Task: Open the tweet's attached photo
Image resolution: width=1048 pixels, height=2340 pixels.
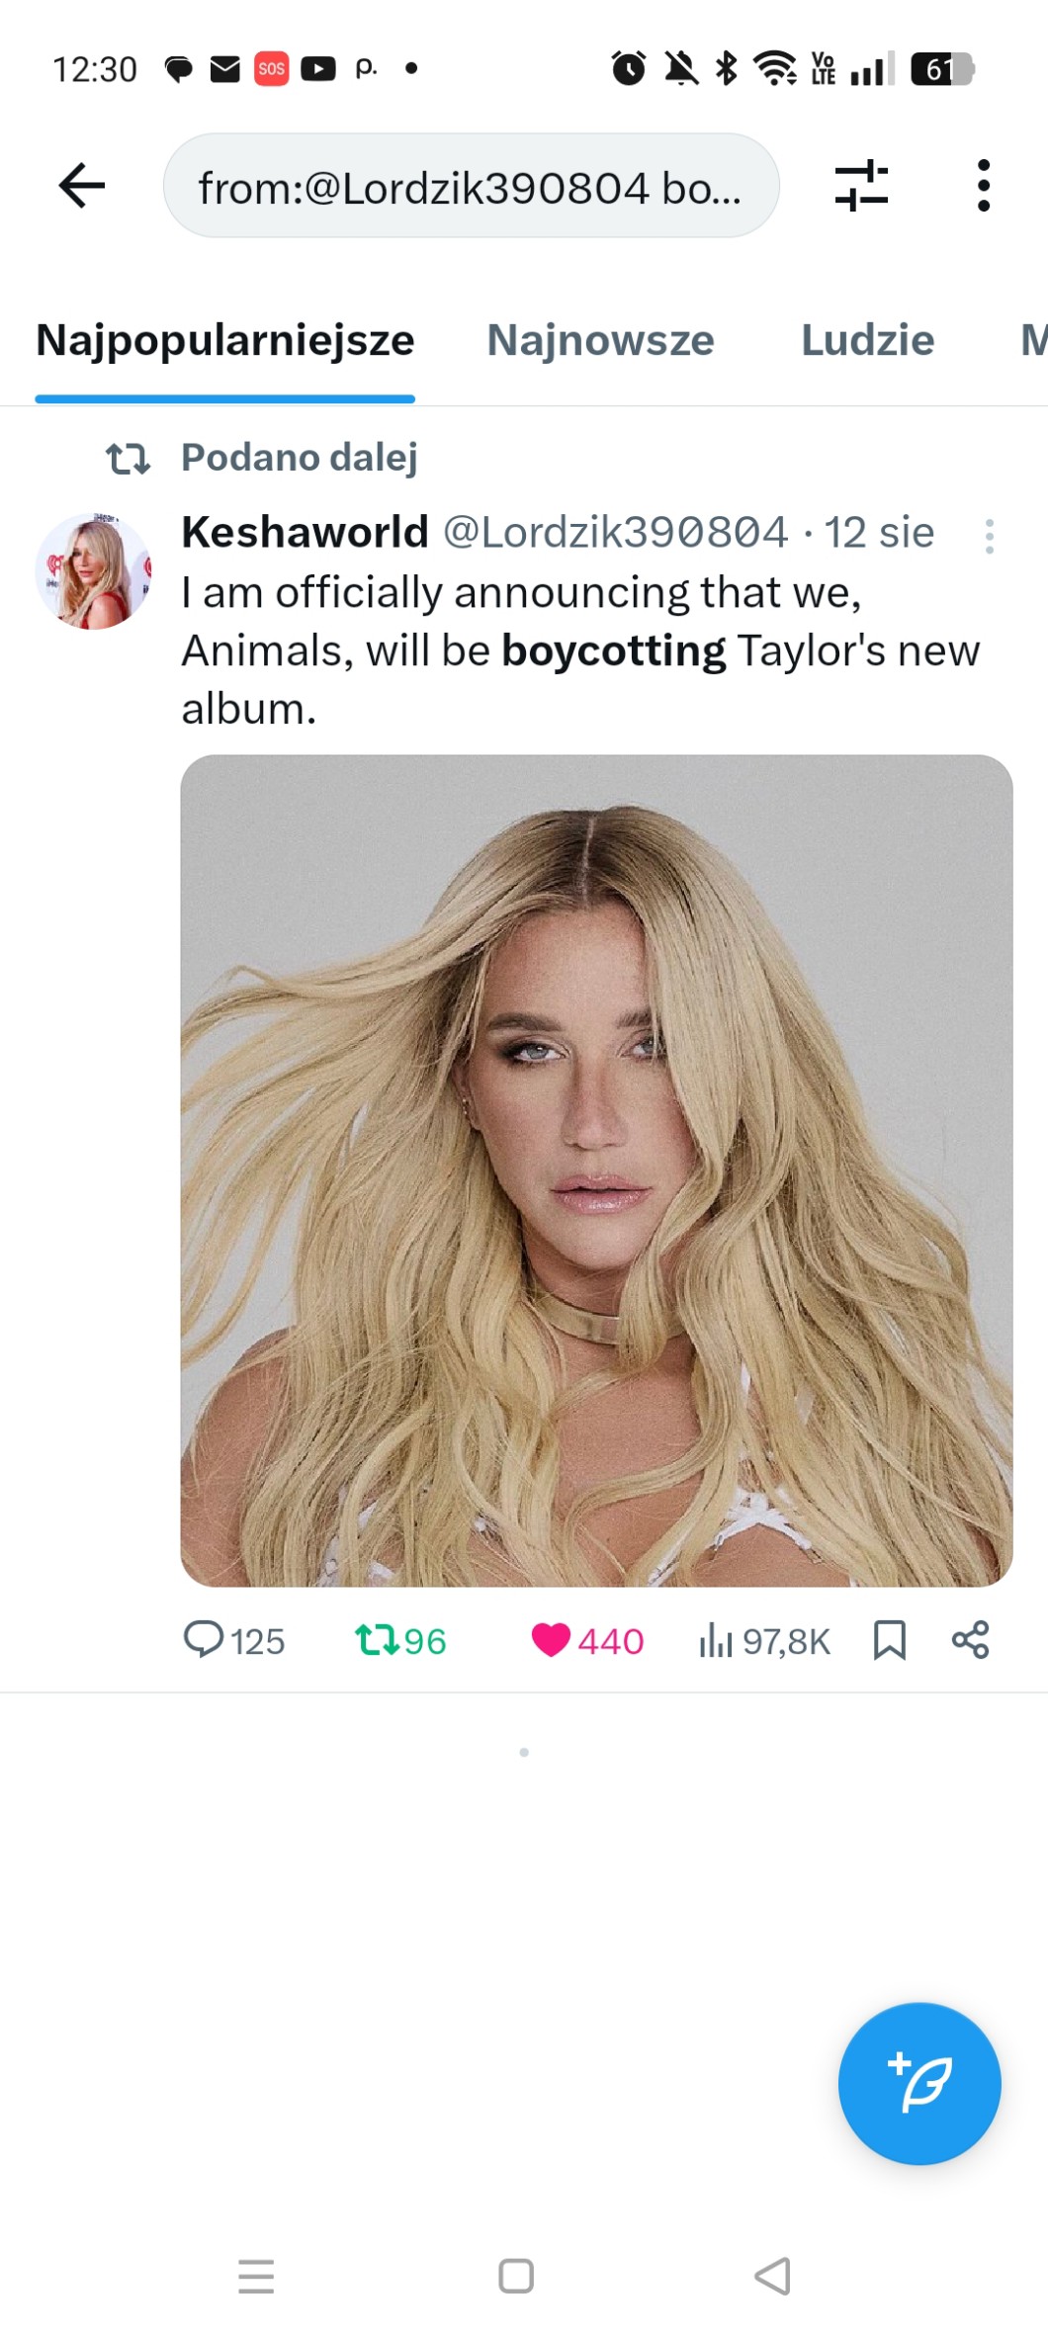Action: (x=596, y=1170)
